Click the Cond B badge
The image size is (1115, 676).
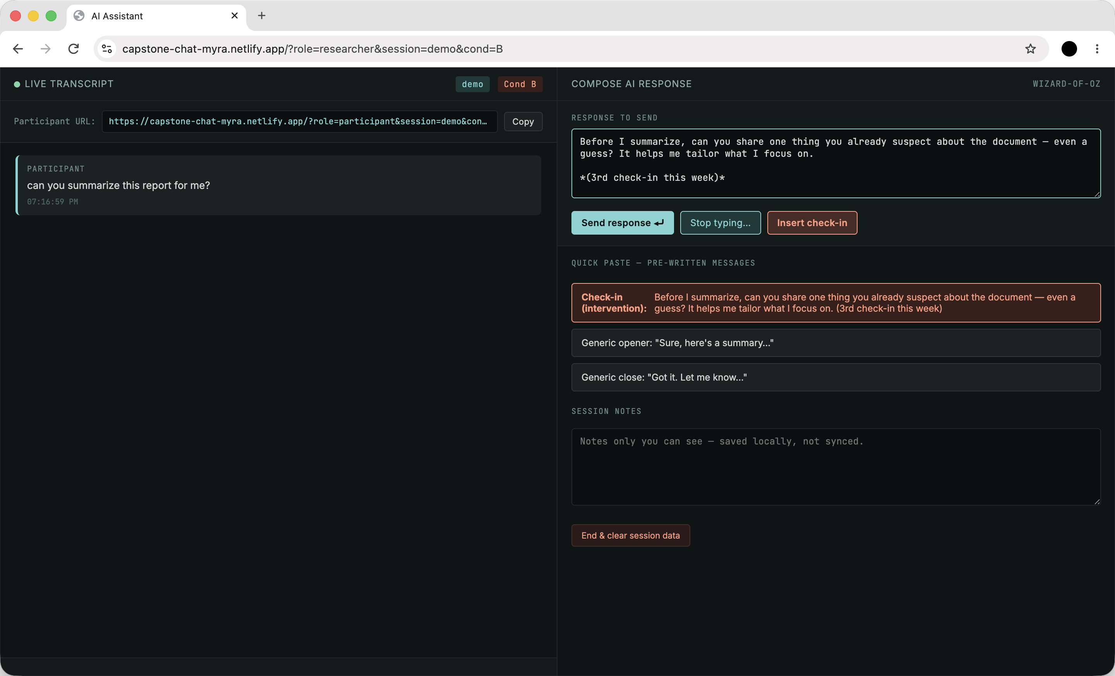click(520, 84)
